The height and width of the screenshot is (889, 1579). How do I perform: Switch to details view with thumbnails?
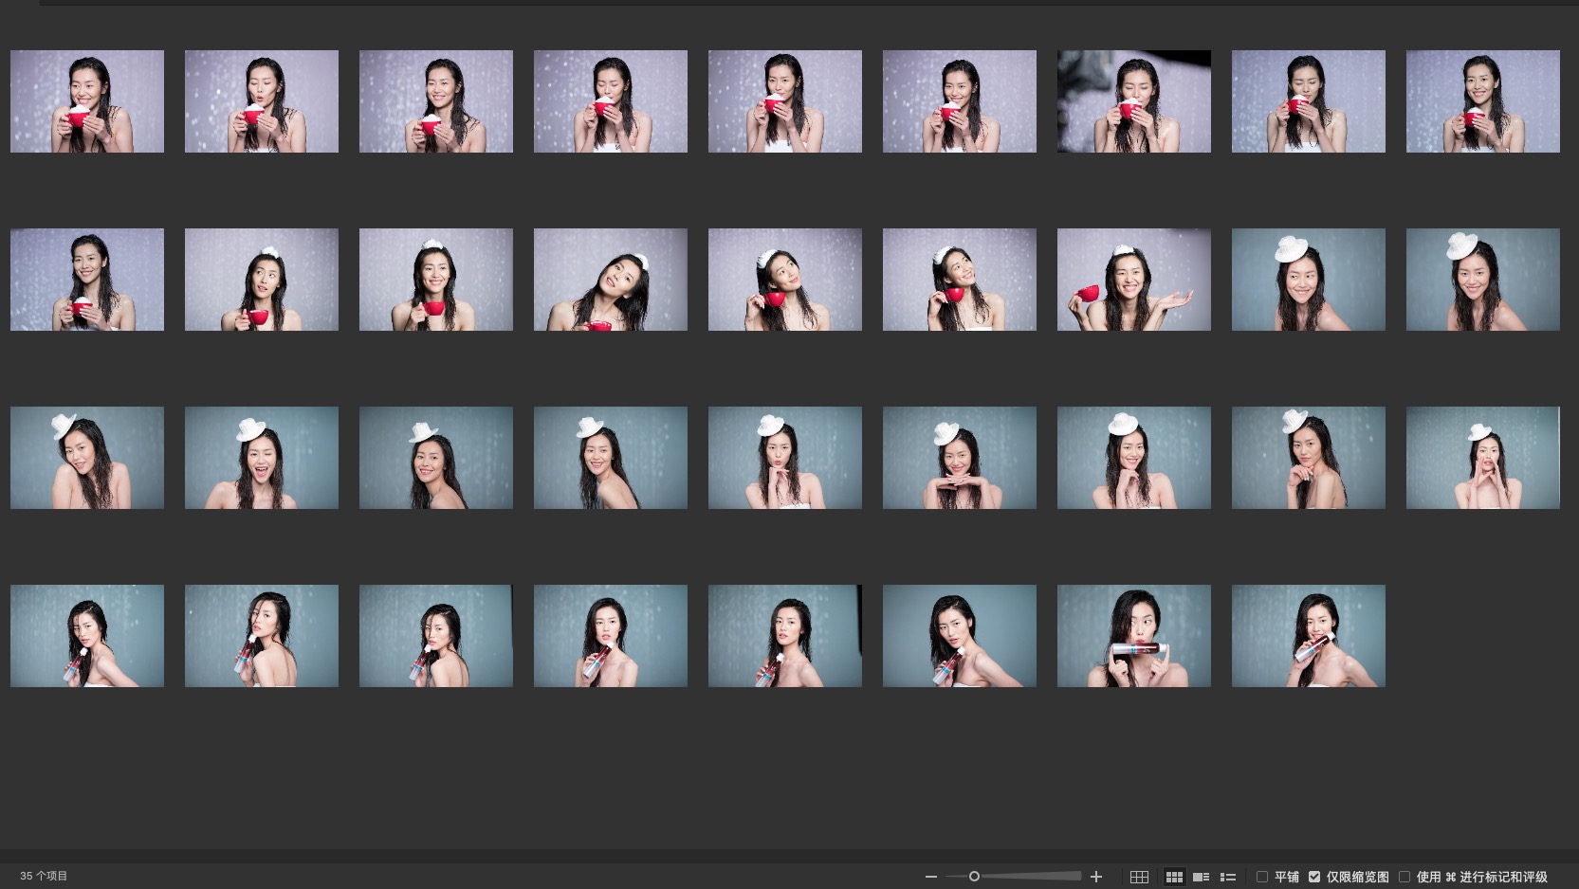point(1201,877)
